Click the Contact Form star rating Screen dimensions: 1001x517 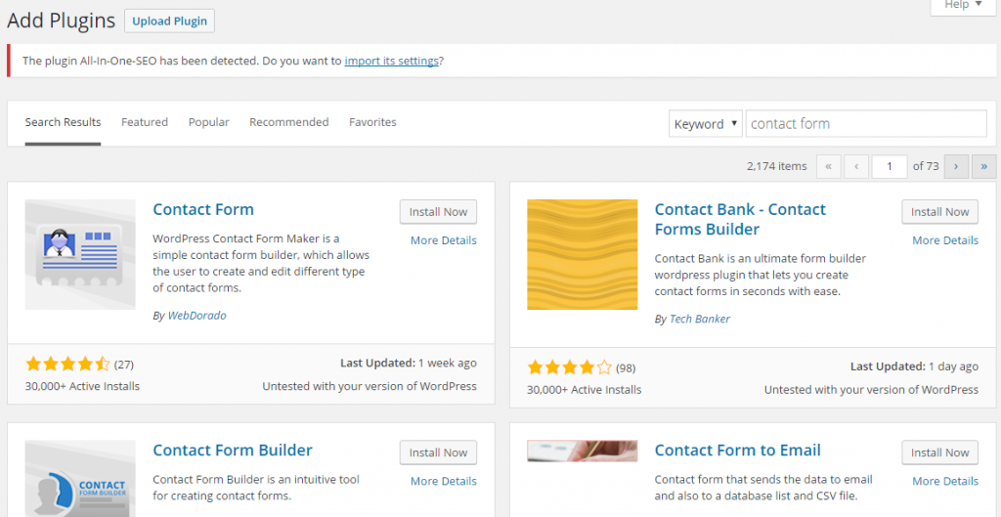tap(67, 364)
